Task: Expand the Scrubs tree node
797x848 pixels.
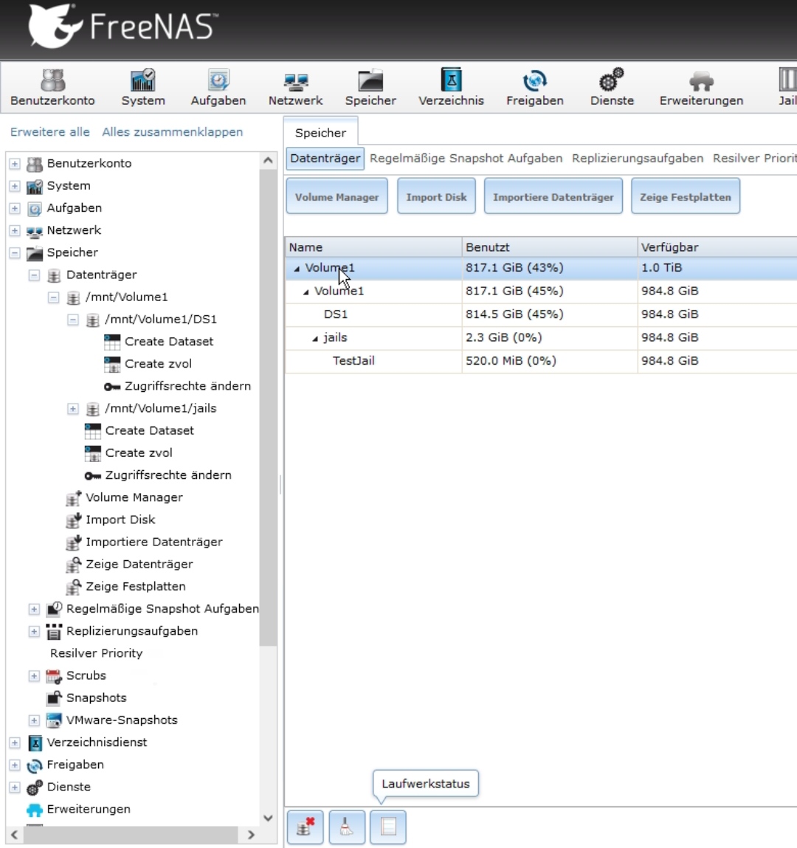Action: tap(34, 675)
